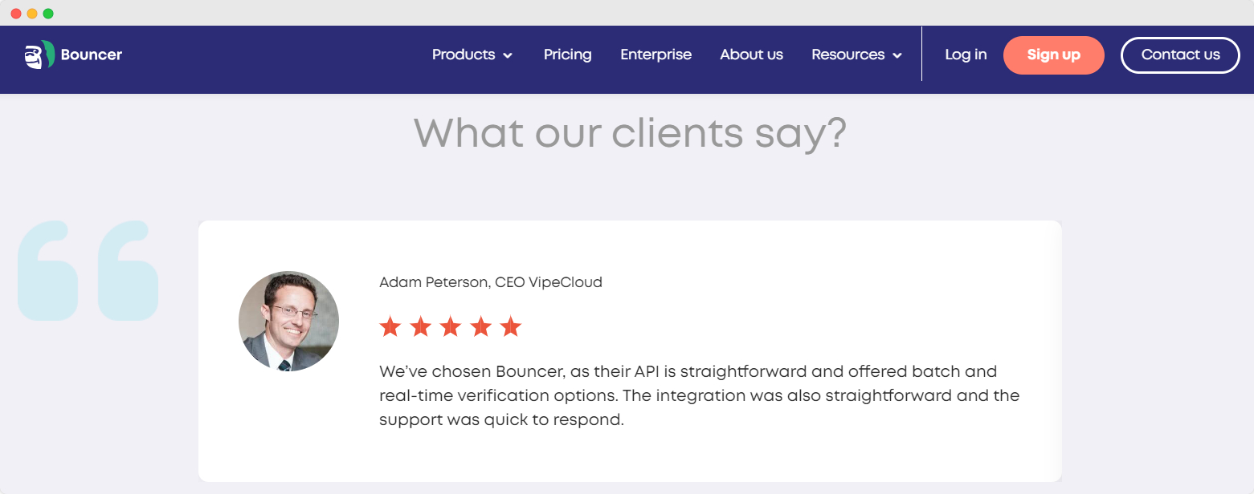
Task: Click the large quotation mark graphic
Action: point(88,271)
